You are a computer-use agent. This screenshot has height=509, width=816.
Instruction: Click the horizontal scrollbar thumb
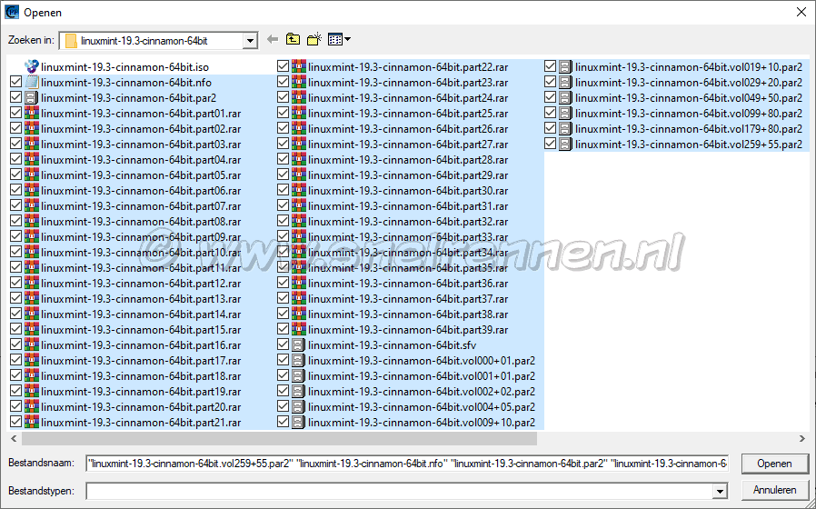279,439
